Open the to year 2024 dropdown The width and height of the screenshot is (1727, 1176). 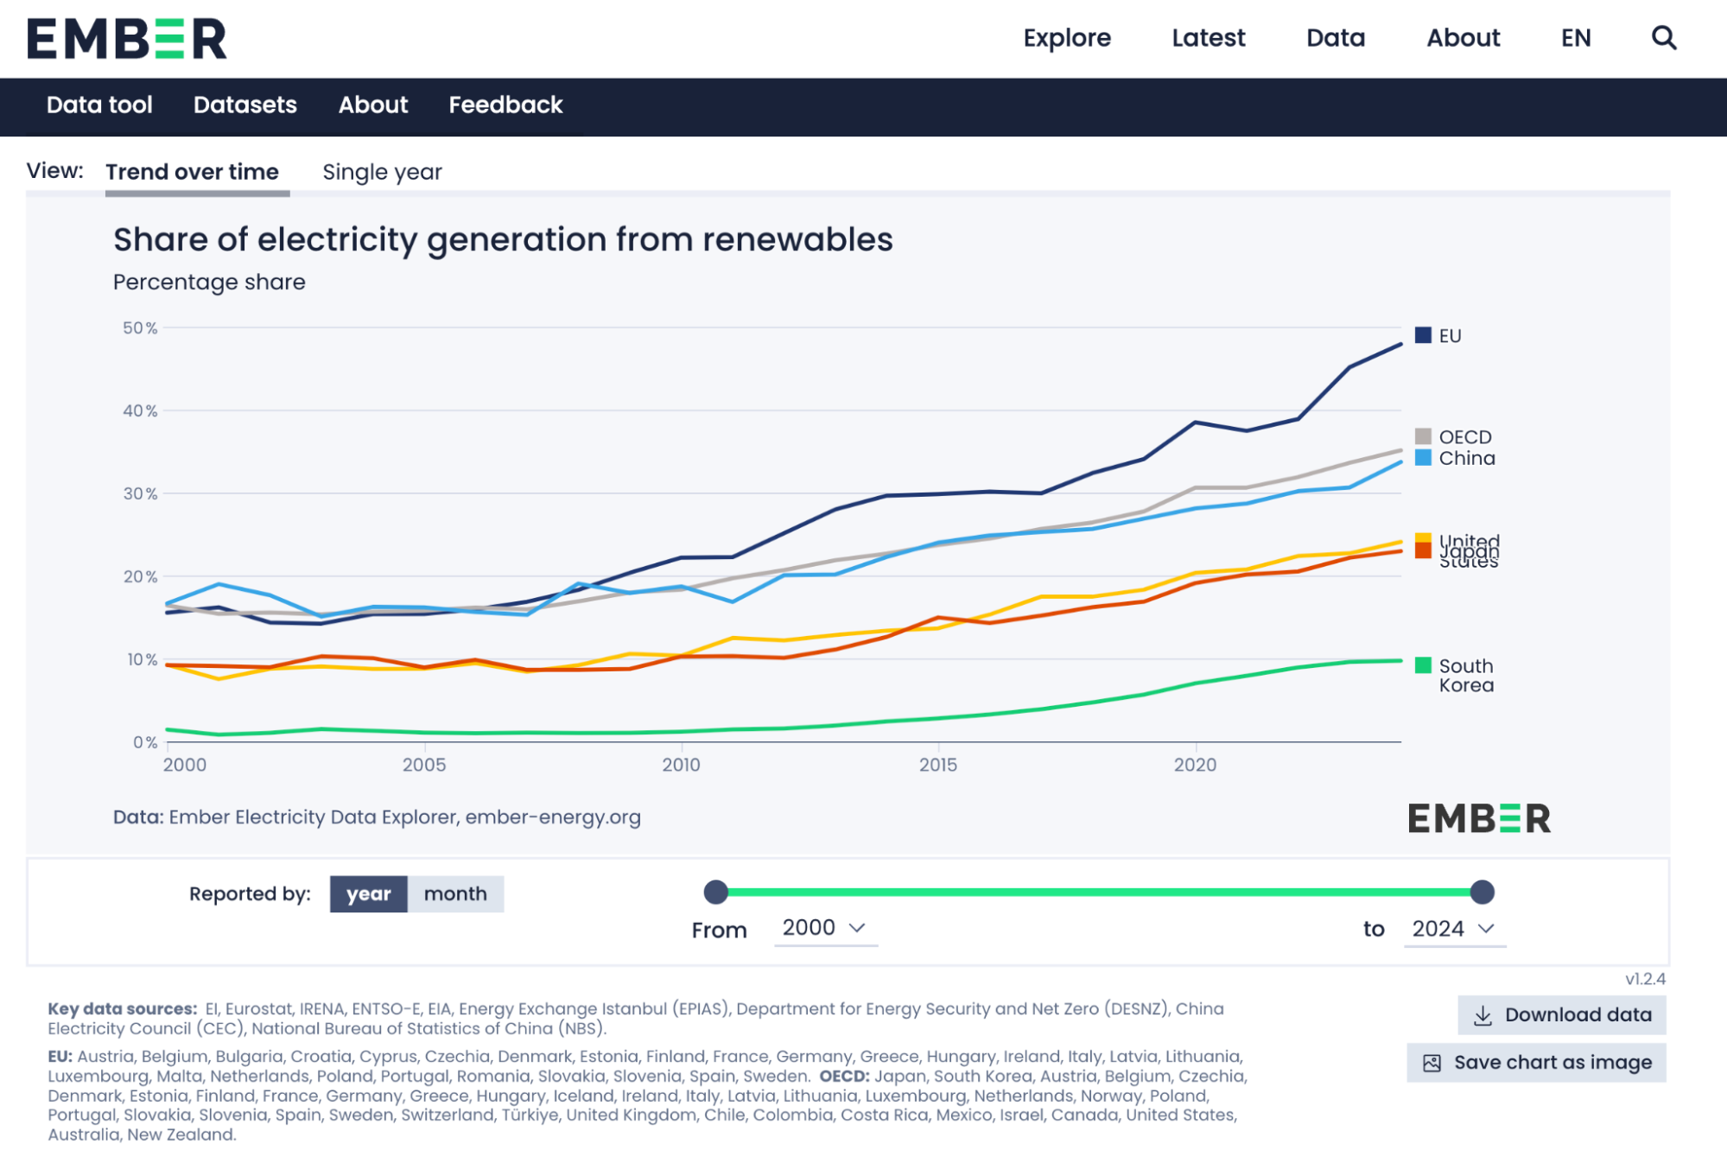(1453, 929)
